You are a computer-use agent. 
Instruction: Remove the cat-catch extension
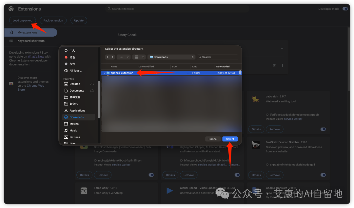pyautogui.click(x=275, y=129)
